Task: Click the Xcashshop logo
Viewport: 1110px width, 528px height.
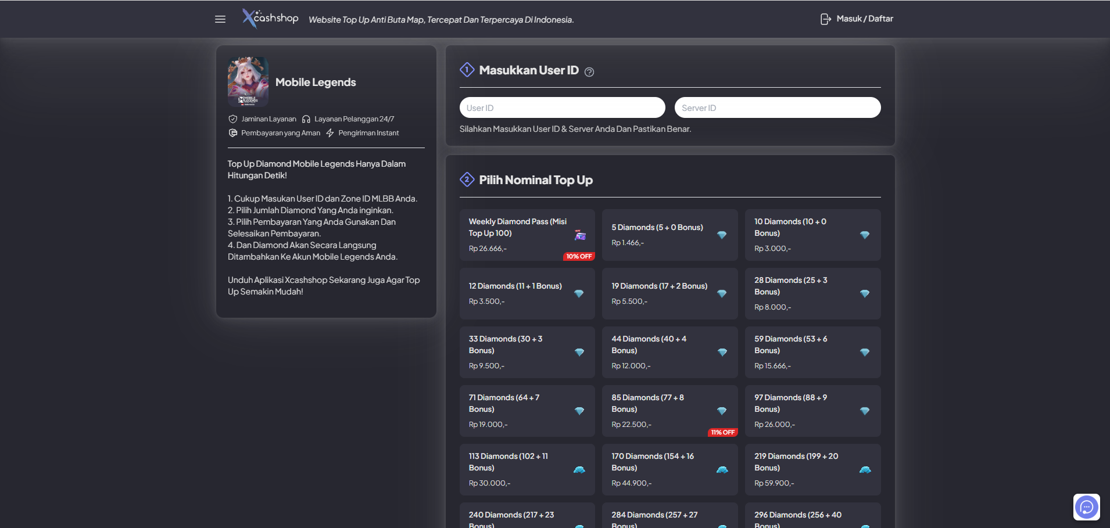Action: pyautogui.click(x=270, y=19)
